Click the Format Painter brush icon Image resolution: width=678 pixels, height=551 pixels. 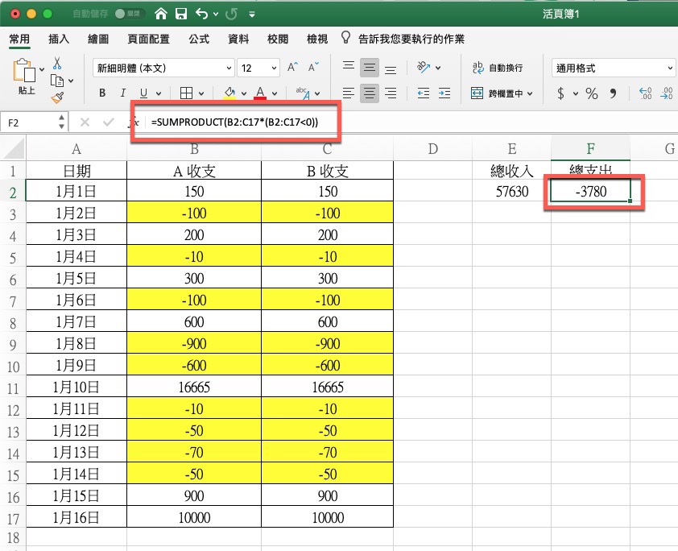57,97
